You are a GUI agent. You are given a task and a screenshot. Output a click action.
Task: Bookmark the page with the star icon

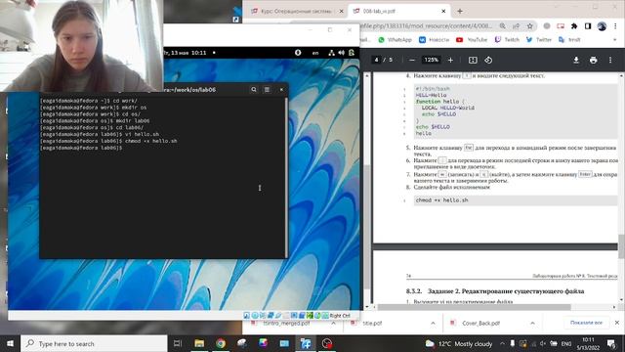point(529,26)
